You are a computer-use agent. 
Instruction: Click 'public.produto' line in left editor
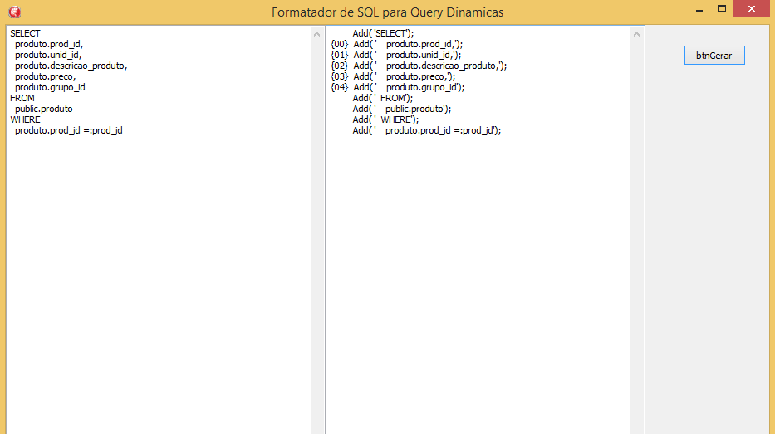click(43, 109)
